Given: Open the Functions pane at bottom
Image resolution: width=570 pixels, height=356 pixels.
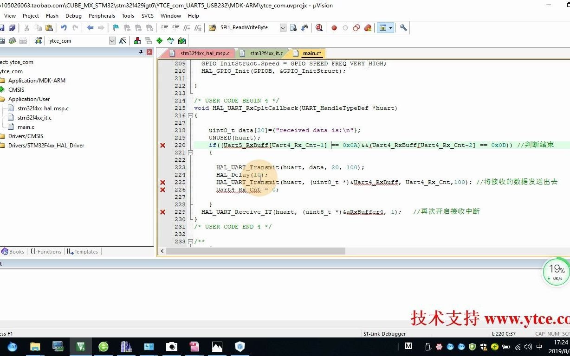Looking at the screenshot, I should (x=45, y=251).
